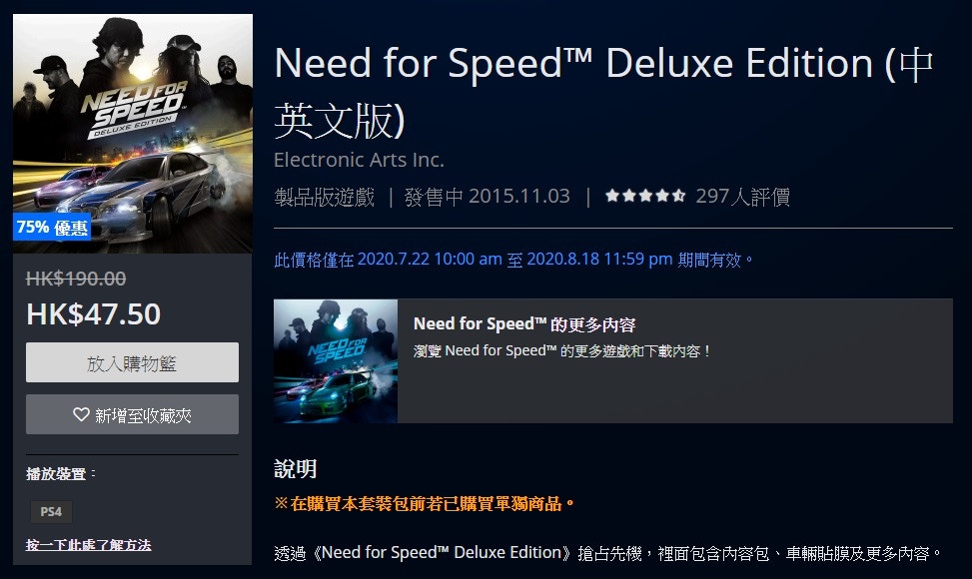Click the 說明 description heading
The height and width of the screenshot is (579, 972).
(295, 469)
